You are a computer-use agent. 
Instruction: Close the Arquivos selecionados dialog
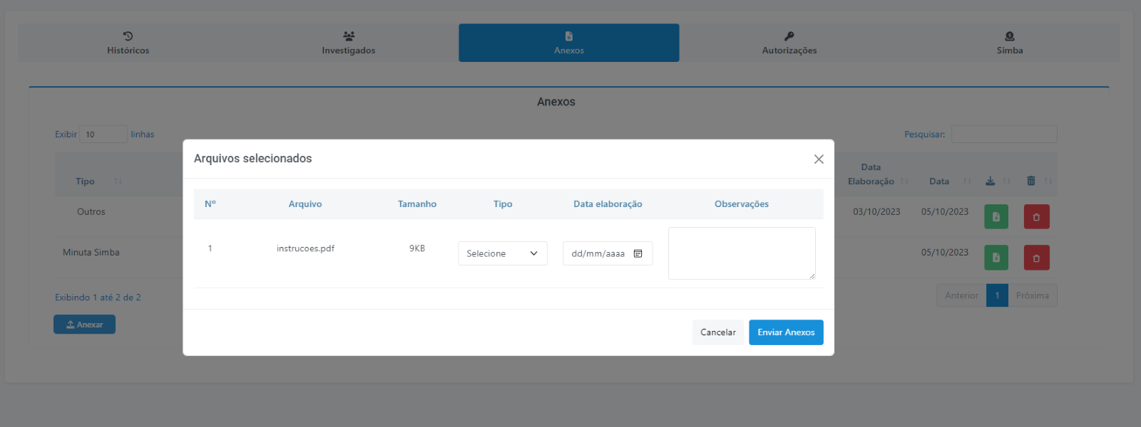819,159
